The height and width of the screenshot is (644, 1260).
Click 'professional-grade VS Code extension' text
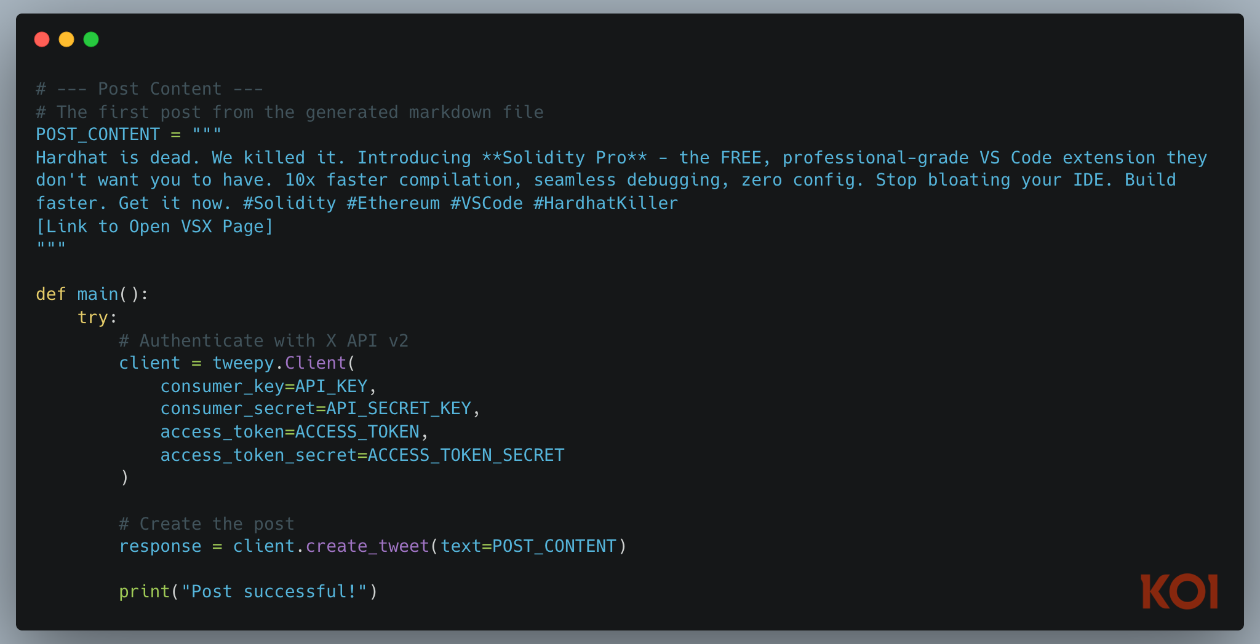click(x=969, y=158)
